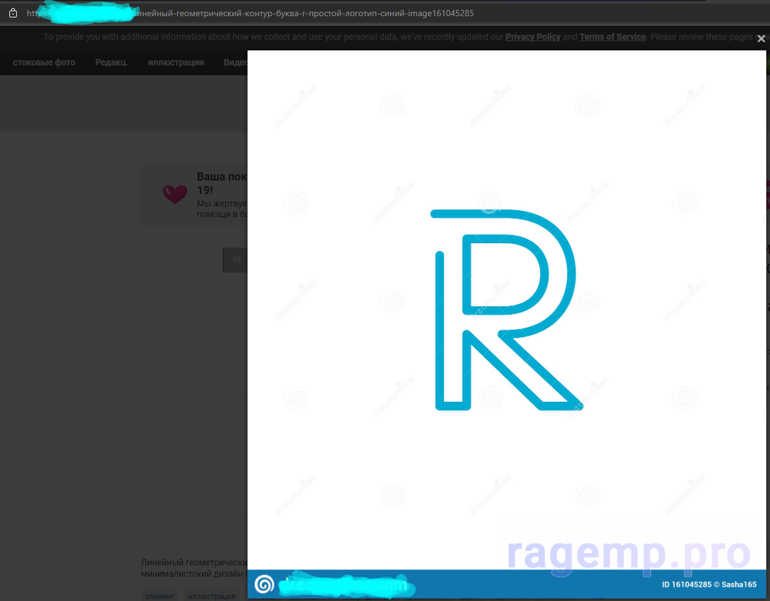Click the blue R logo preview image

(507, 310)
